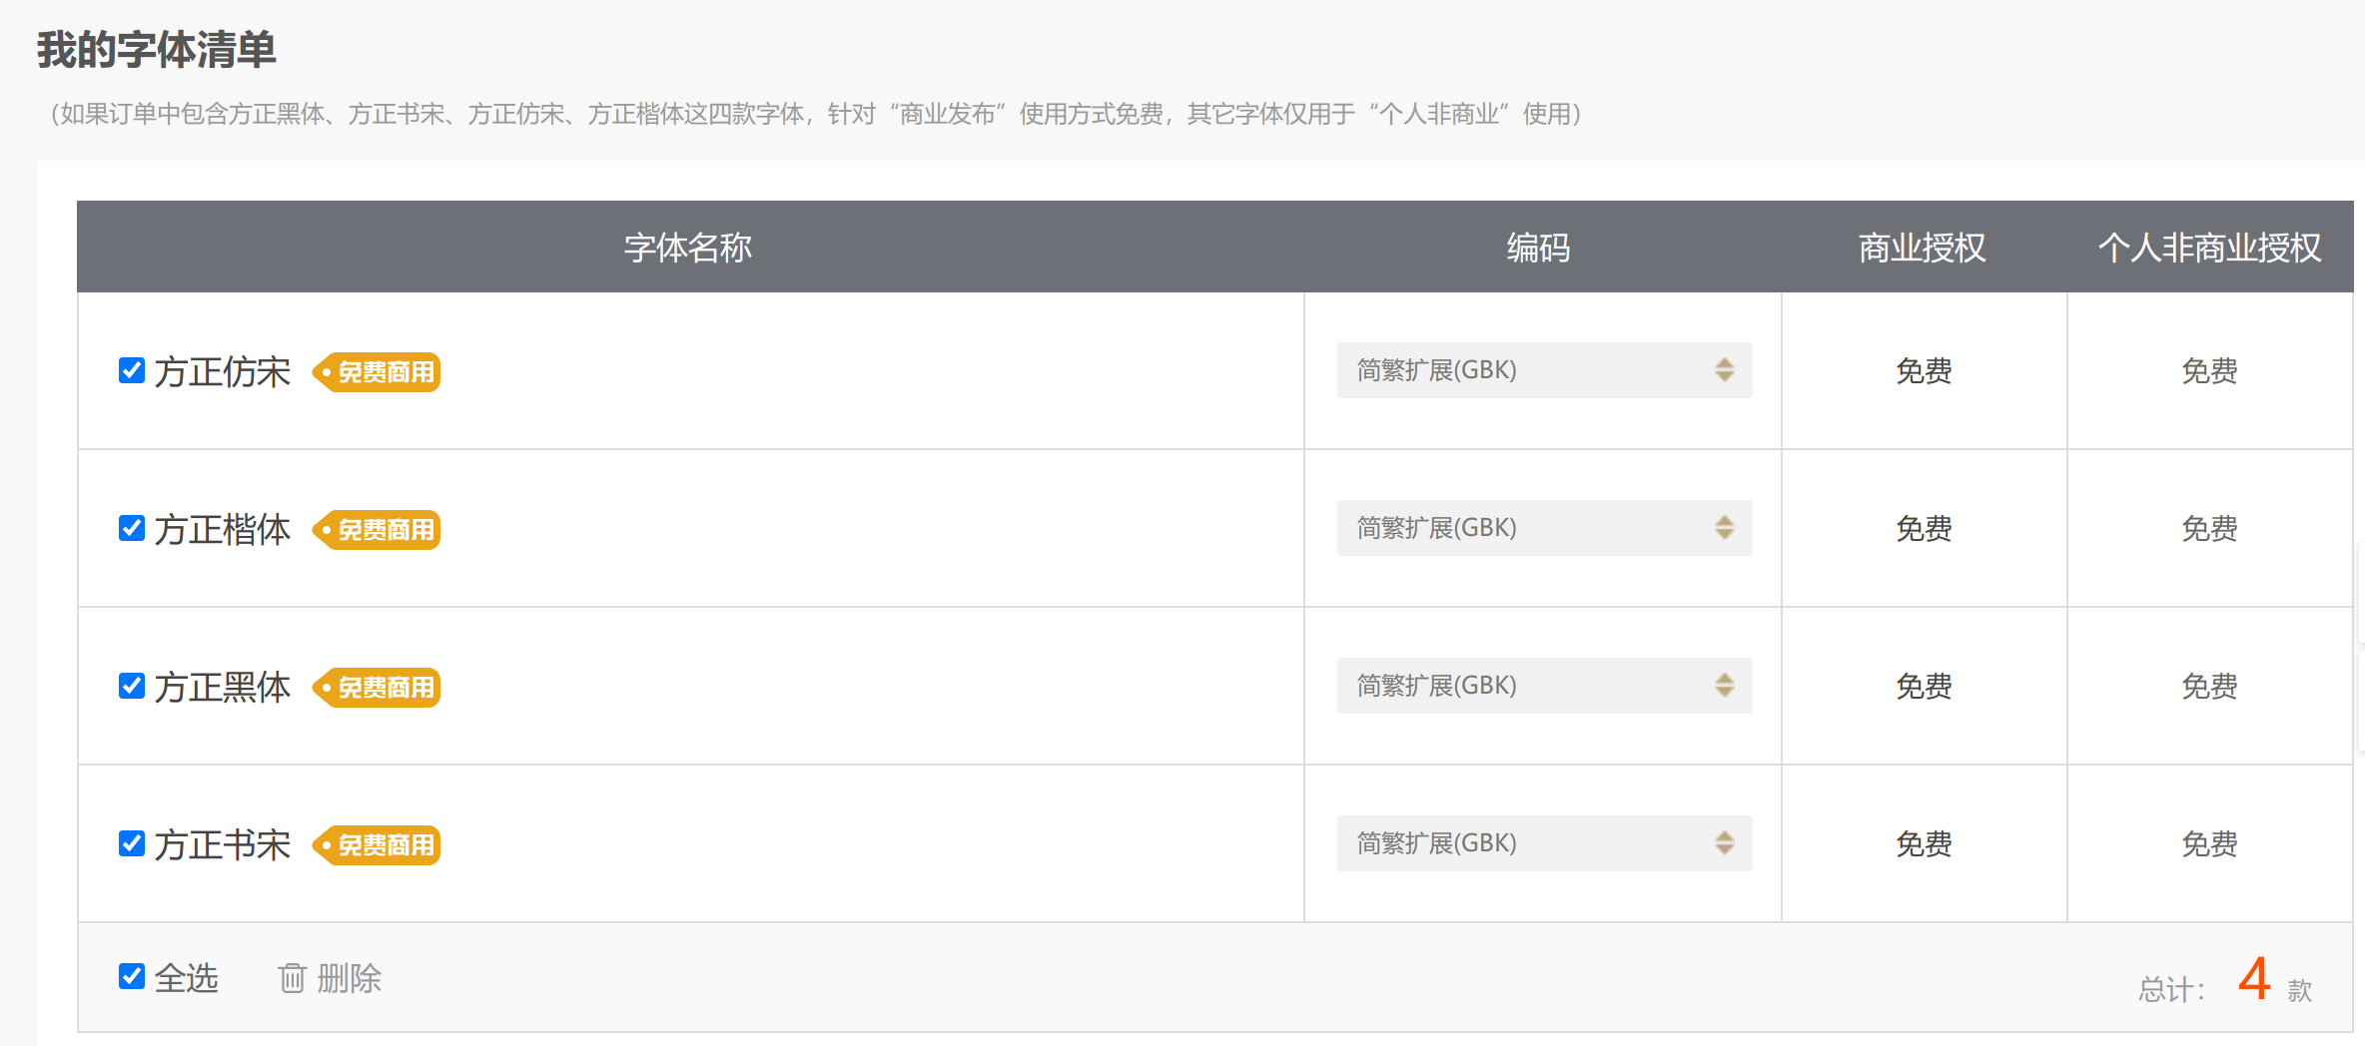Click the arrows icon on 方正书宋 encoding
The image size is (2365, 1046).
[1725, 843]
